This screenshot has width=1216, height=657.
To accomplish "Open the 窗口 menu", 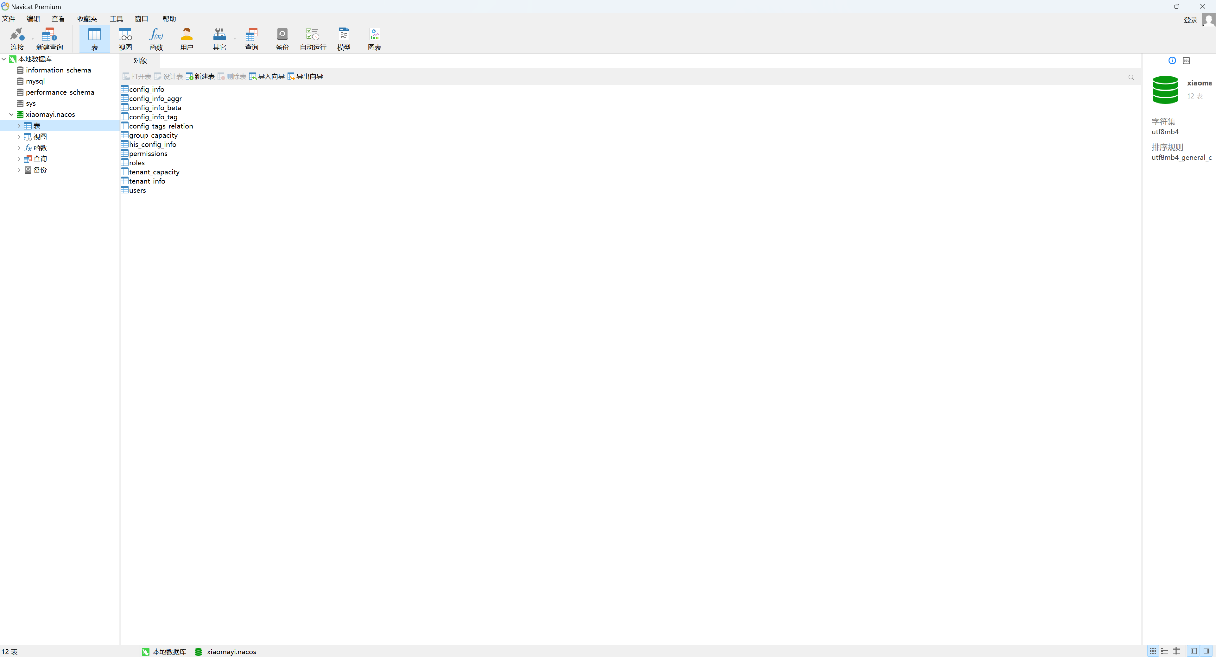I will [141, 19].
